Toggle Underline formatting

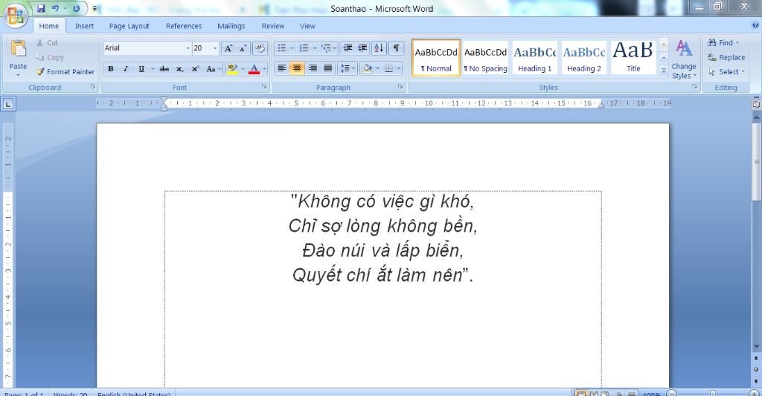(141, 69)
